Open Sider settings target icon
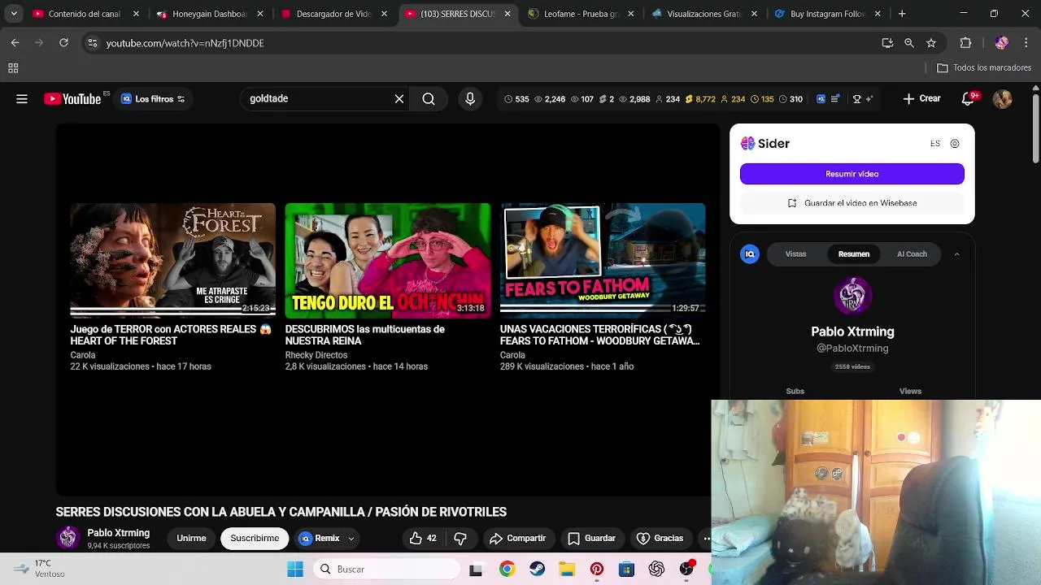Image resolution: width=1041 pixels, height=585 pixels. coord(955,144)
